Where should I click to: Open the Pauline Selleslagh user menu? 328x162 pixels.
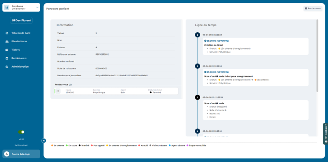[x=21, y=154]
